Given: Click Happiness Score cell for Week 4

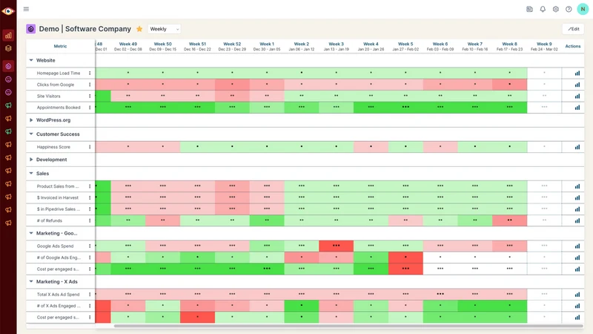Looking at the screenshot, I should [x=371, y=146].
